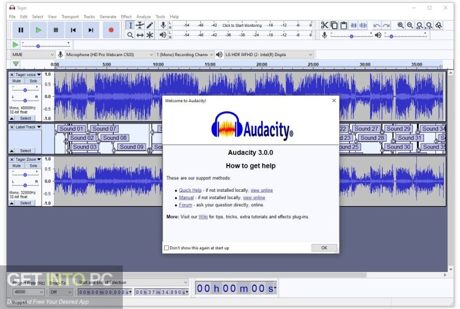The height and width of the screenshot is (309, 460).
Task: Check Don't show this again at start up
Action: coord(167,248)
